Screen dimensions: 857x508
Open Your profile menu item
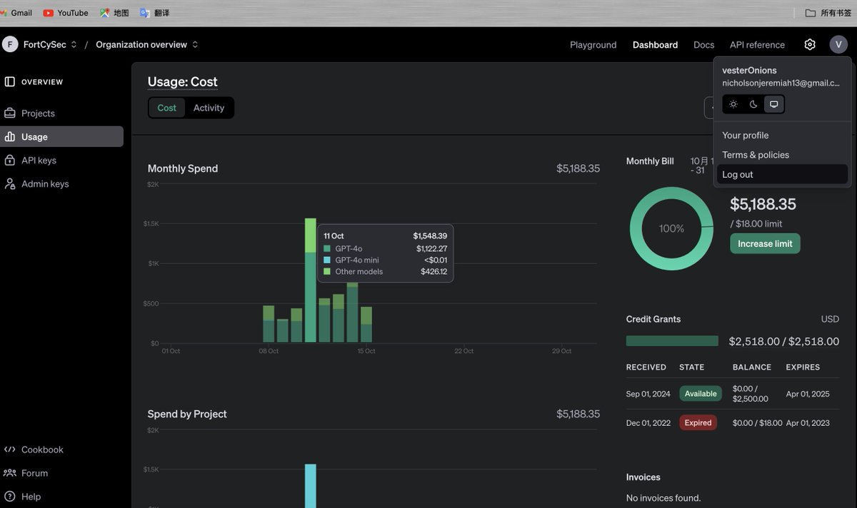click(782, 136)
